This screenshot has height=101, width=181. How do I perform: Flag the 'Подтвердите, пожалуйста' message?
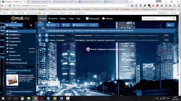(73, 39)
